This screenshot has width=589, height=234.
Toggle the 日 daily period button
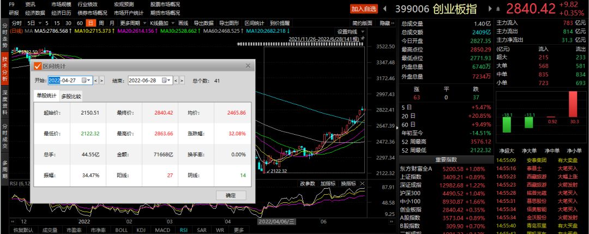click(x=90, y=23)
